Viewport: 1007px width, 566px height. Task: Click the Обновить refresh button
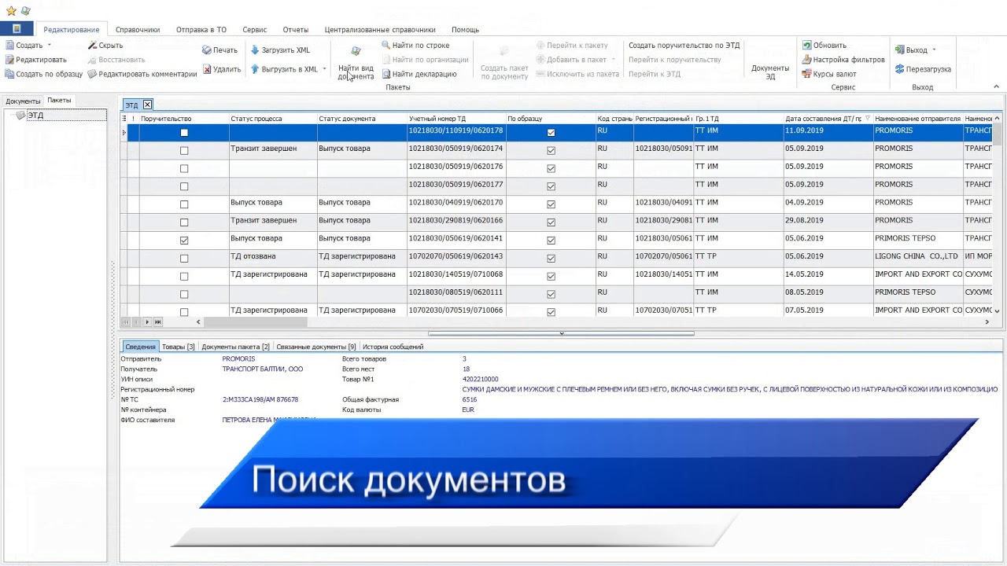click(824, 46)
